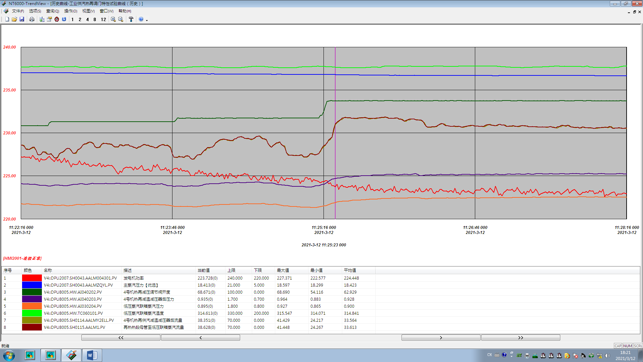The image size is (643, 362).
Task: Click the 11:23:46 time axis label
Action: pyautogui.click(x=172, y=230)
